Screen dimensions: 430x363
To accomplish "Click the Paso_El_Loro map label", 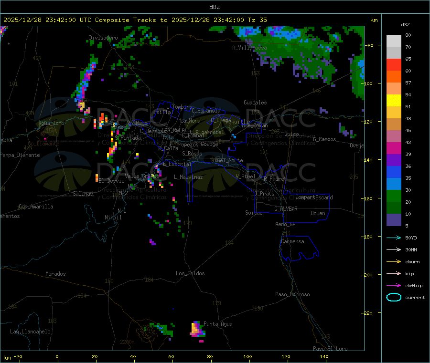I will [330, 349].
